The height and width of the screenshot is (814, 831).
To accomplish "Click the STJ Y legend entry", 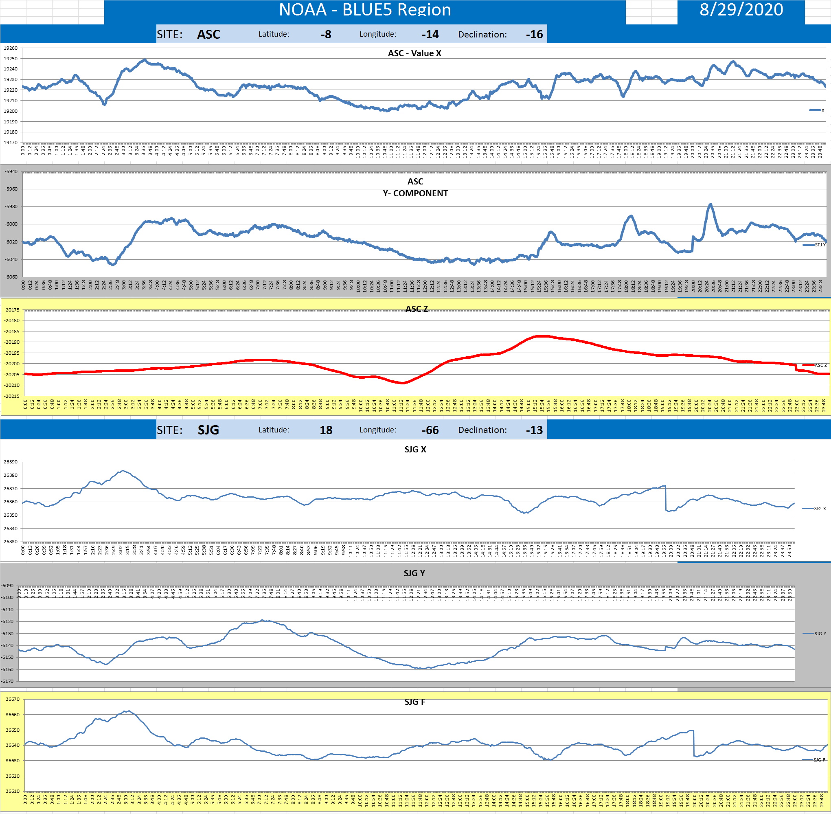I will tap(815, 245).
